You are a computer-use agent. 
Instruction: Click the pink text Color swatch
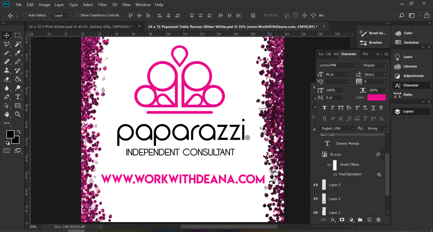coord(376,97)
